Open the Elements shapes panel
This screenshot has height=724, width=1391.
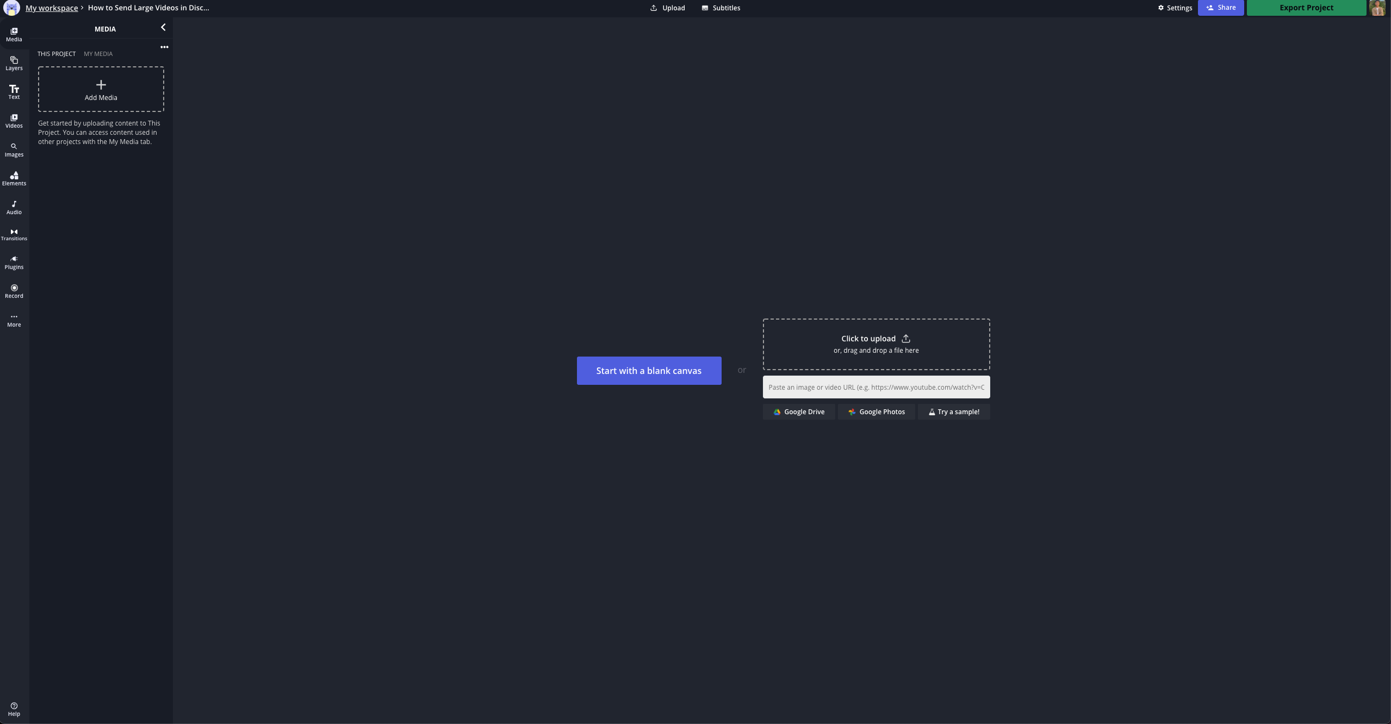(14, 178)
